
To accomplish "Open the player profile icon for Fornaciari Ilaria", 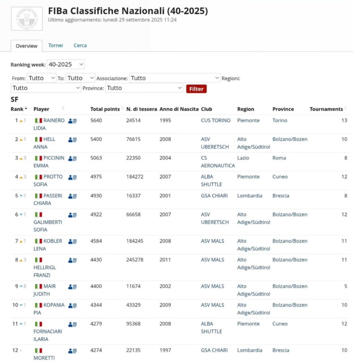I will [72, 324].
